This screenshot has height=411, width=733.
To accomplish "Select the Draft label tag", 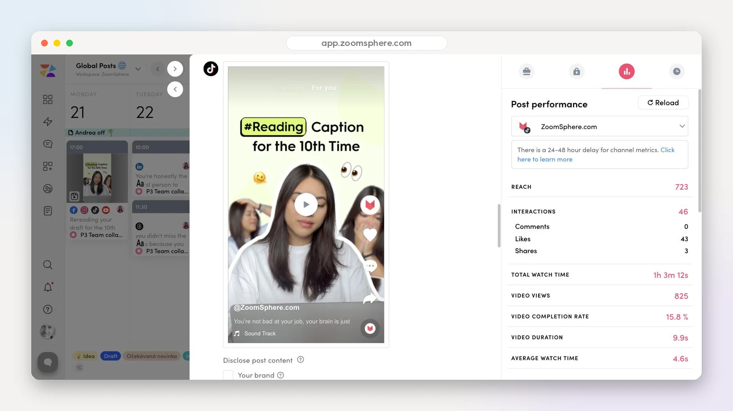I will (110, 356).
